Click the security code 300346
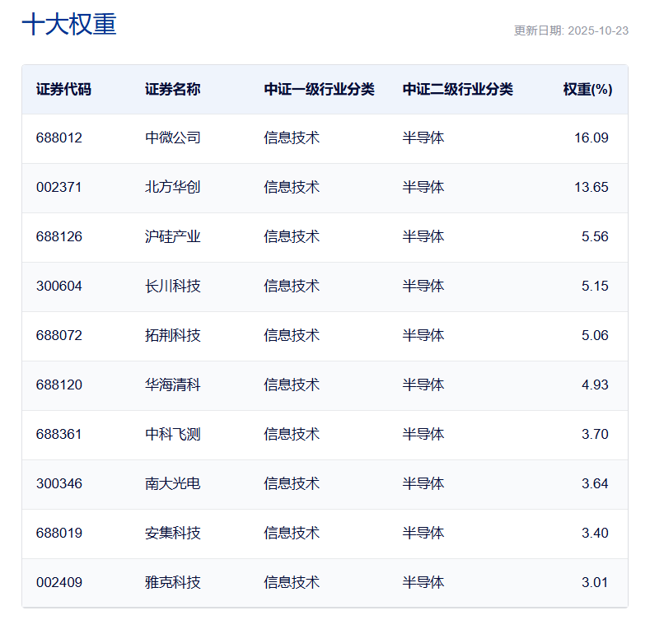The width and height of the screenshot is (650, 620). coord(59,484)
